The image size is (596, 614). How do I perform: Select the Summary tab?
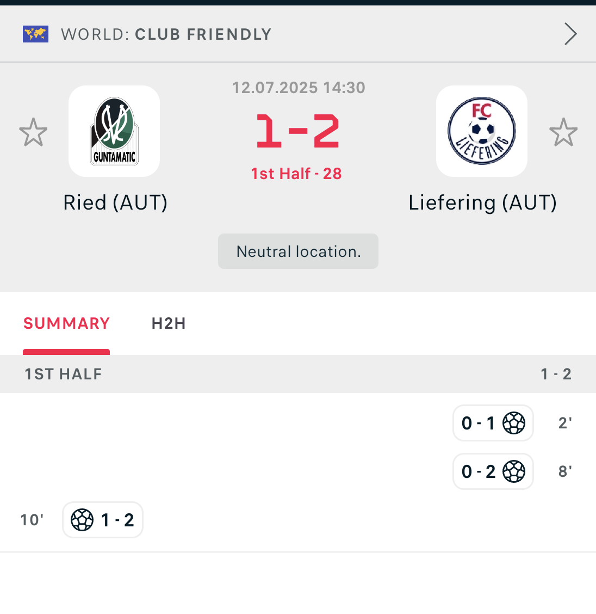point(66,323)
